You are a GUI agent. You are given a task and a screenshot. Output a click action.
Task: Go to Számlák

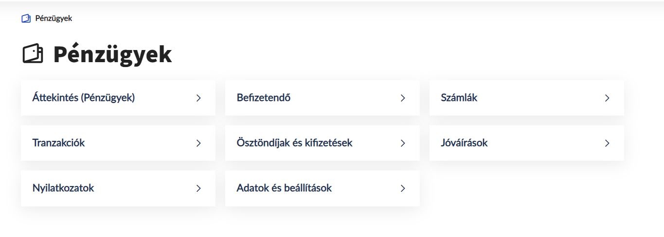point(459,98)
